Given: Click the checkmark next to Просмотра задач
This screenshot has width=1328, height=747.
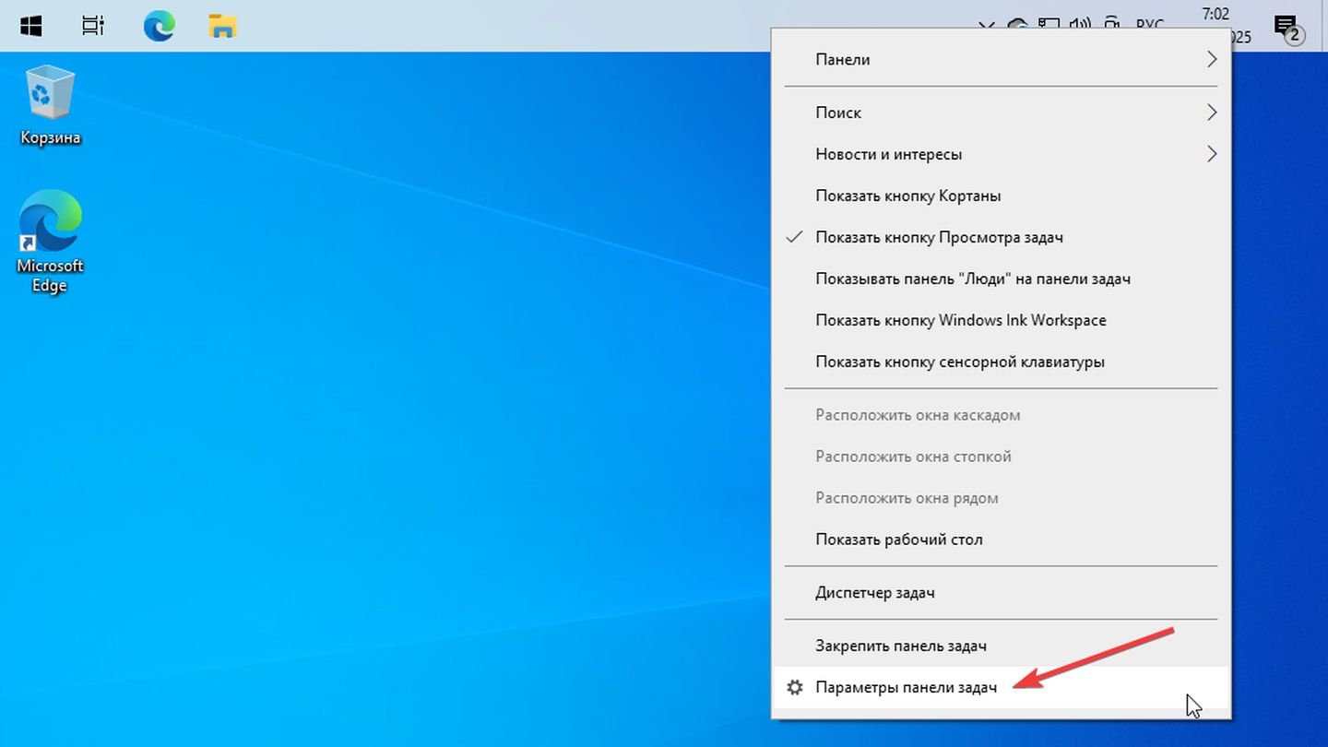Looking at the screenshot, I should click(794, 237).
